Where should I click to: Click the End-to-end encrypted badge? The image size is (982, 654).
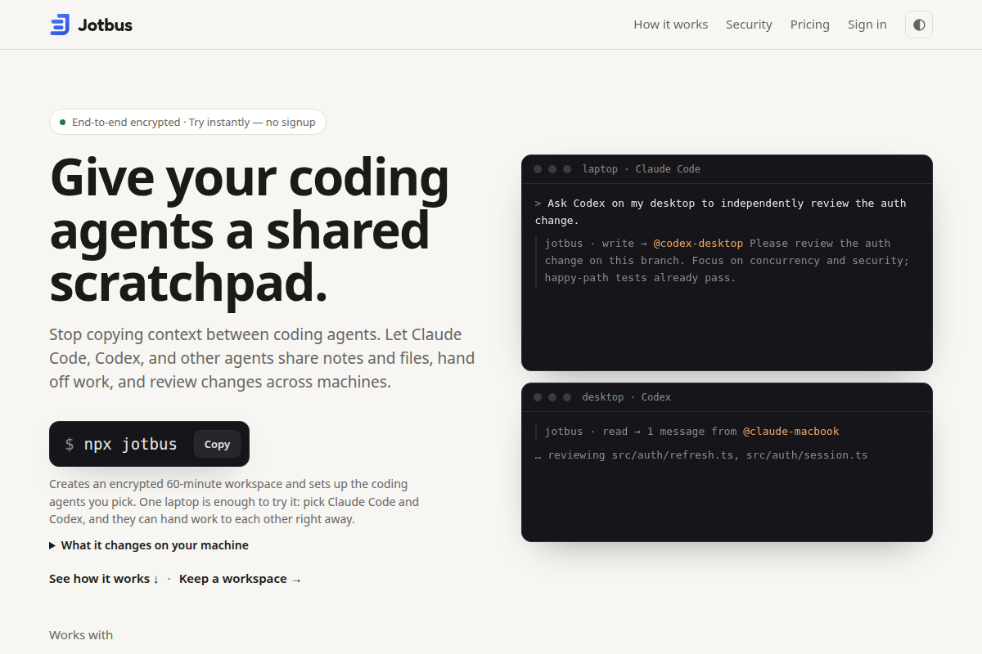click(x=187, y=122)
